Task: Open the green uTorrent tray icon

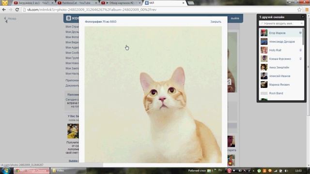Action: pos(259,171)
